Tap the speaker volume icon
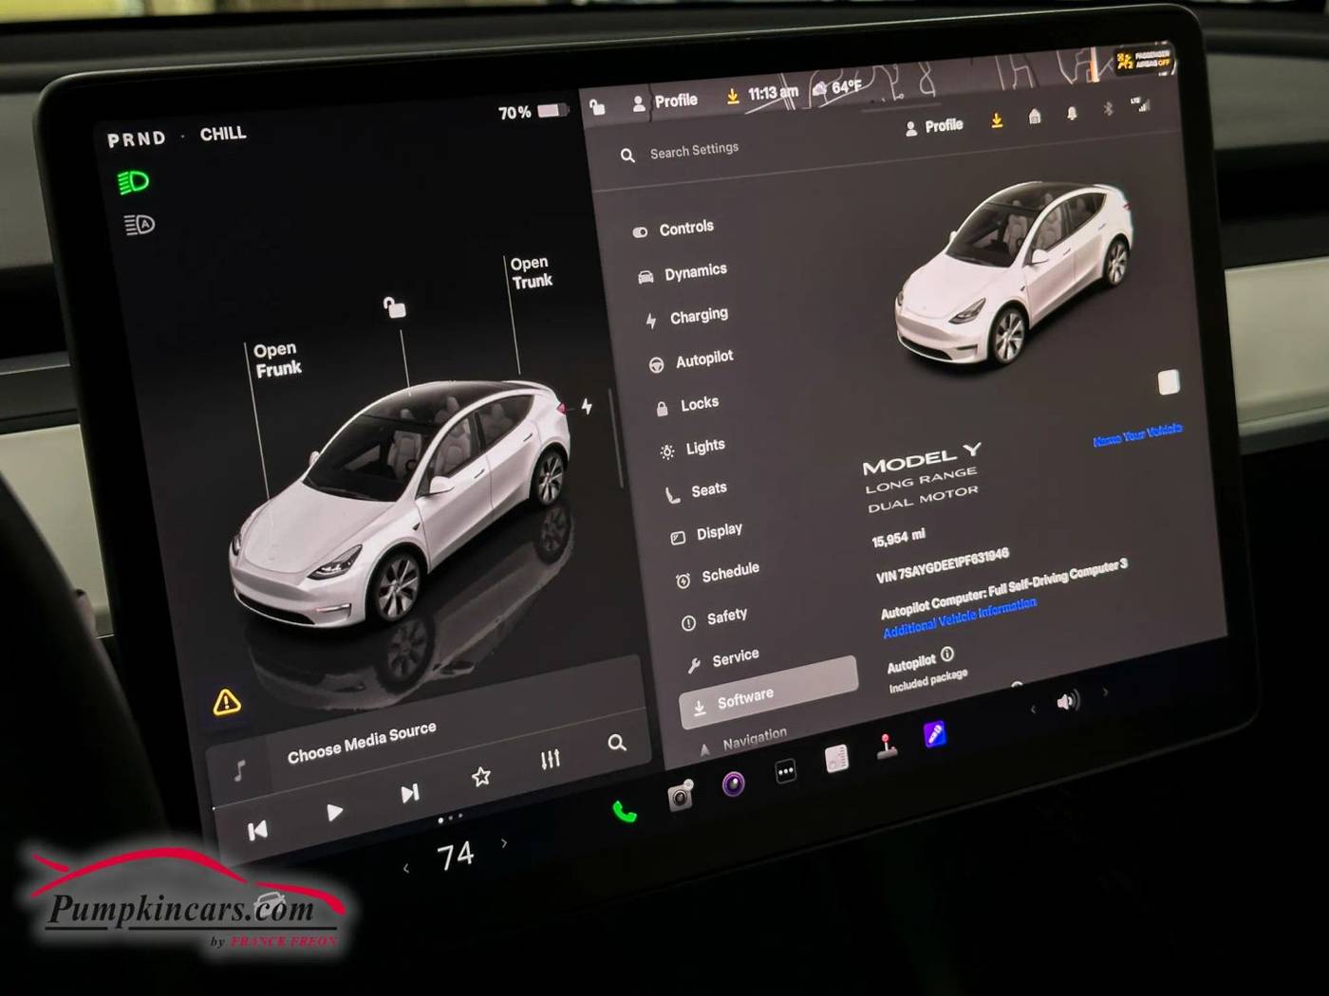The height and width of the screenshot is (996, 1329). click(1068, 701)
